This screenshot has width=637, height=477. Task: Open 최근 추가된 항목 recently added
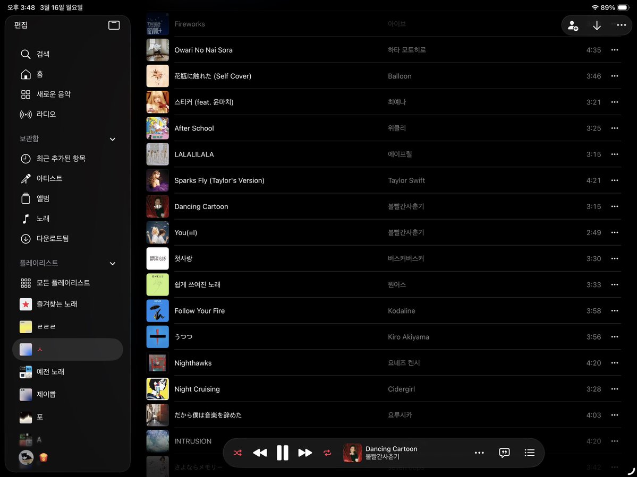(67, 159)
